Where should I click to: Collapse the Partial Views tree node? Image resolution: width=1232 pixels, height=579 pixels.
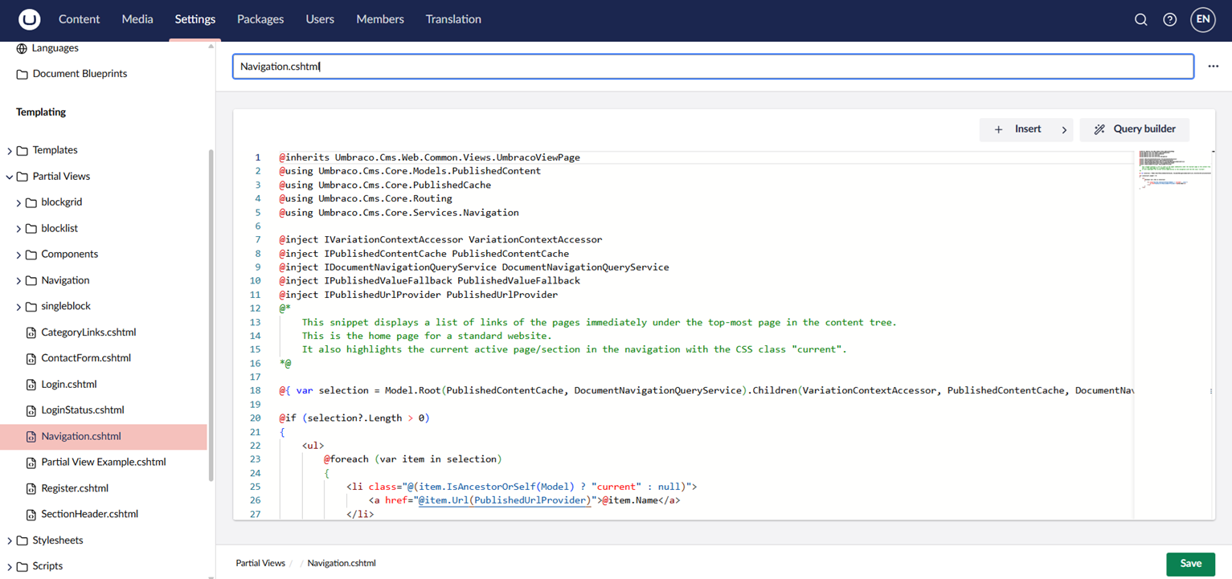pos(10,177)
